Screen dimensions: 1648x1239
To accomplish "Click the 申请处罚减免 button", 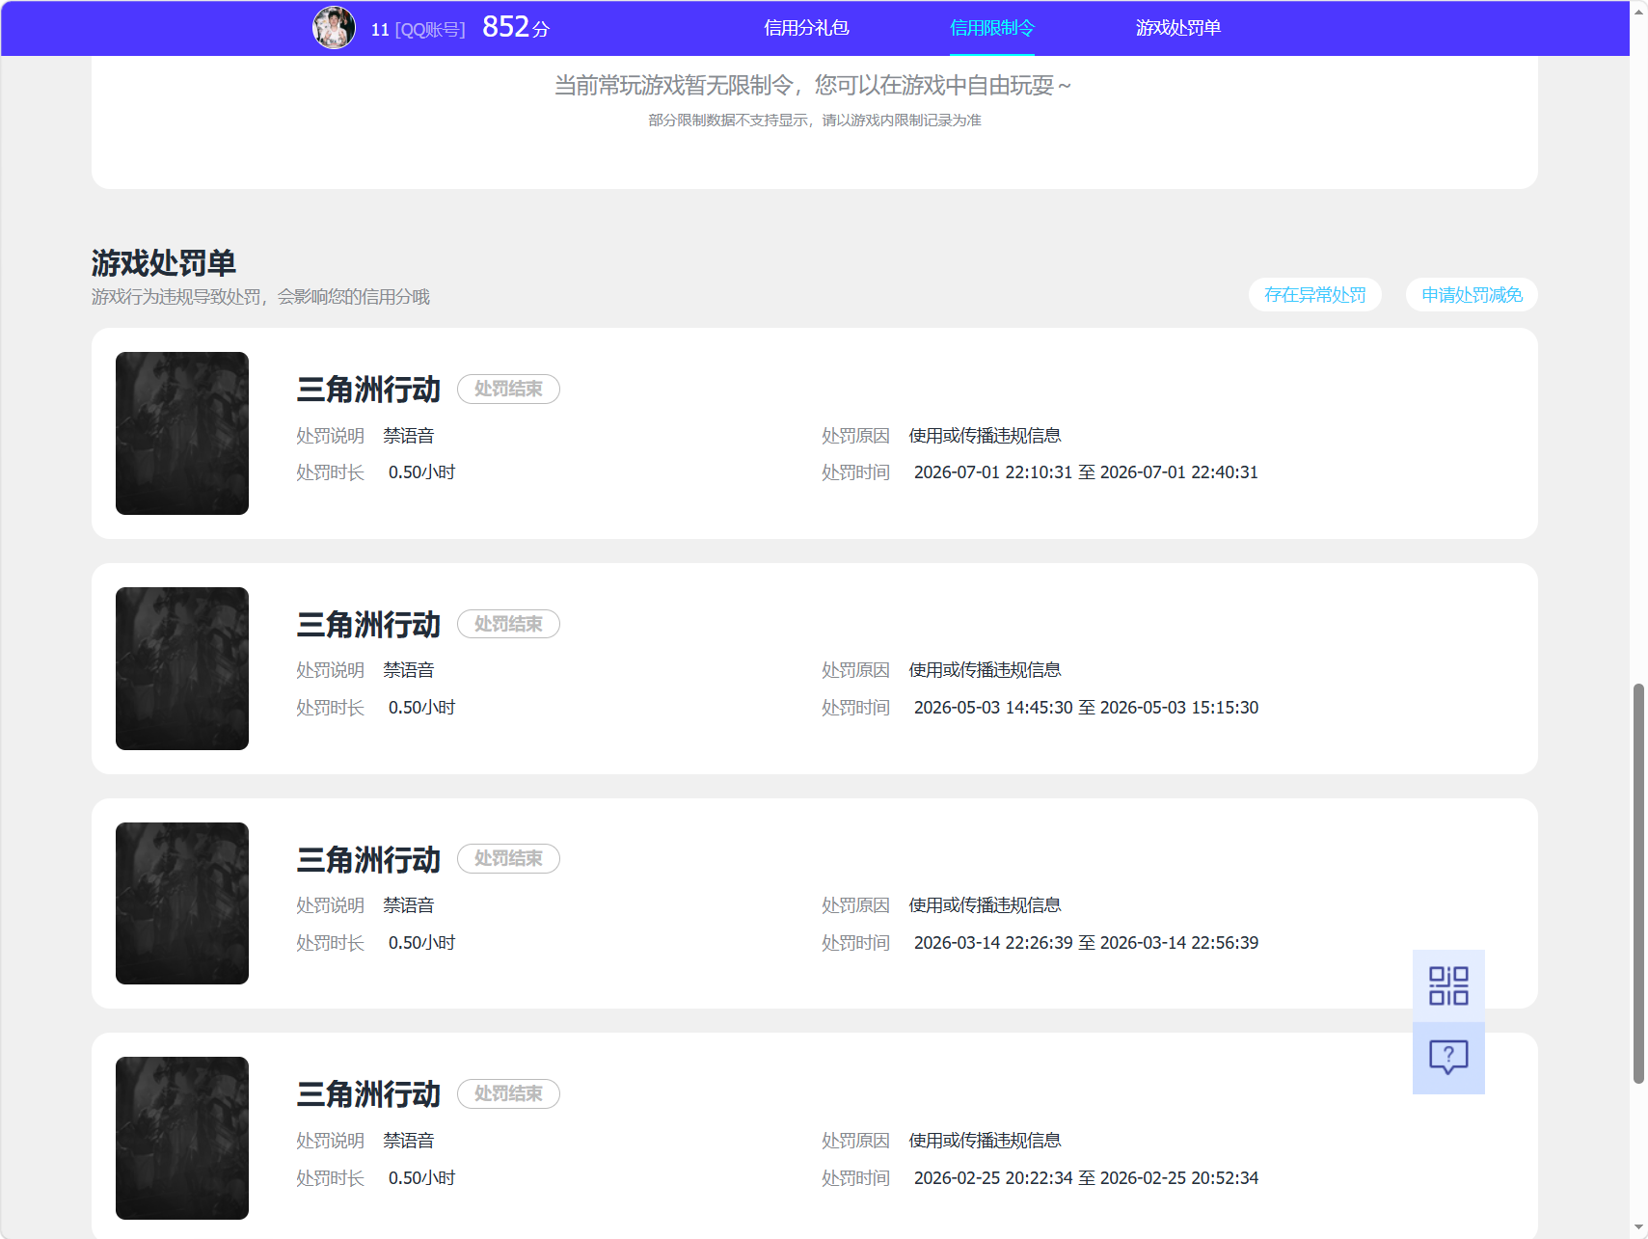I will (1472, 295).
